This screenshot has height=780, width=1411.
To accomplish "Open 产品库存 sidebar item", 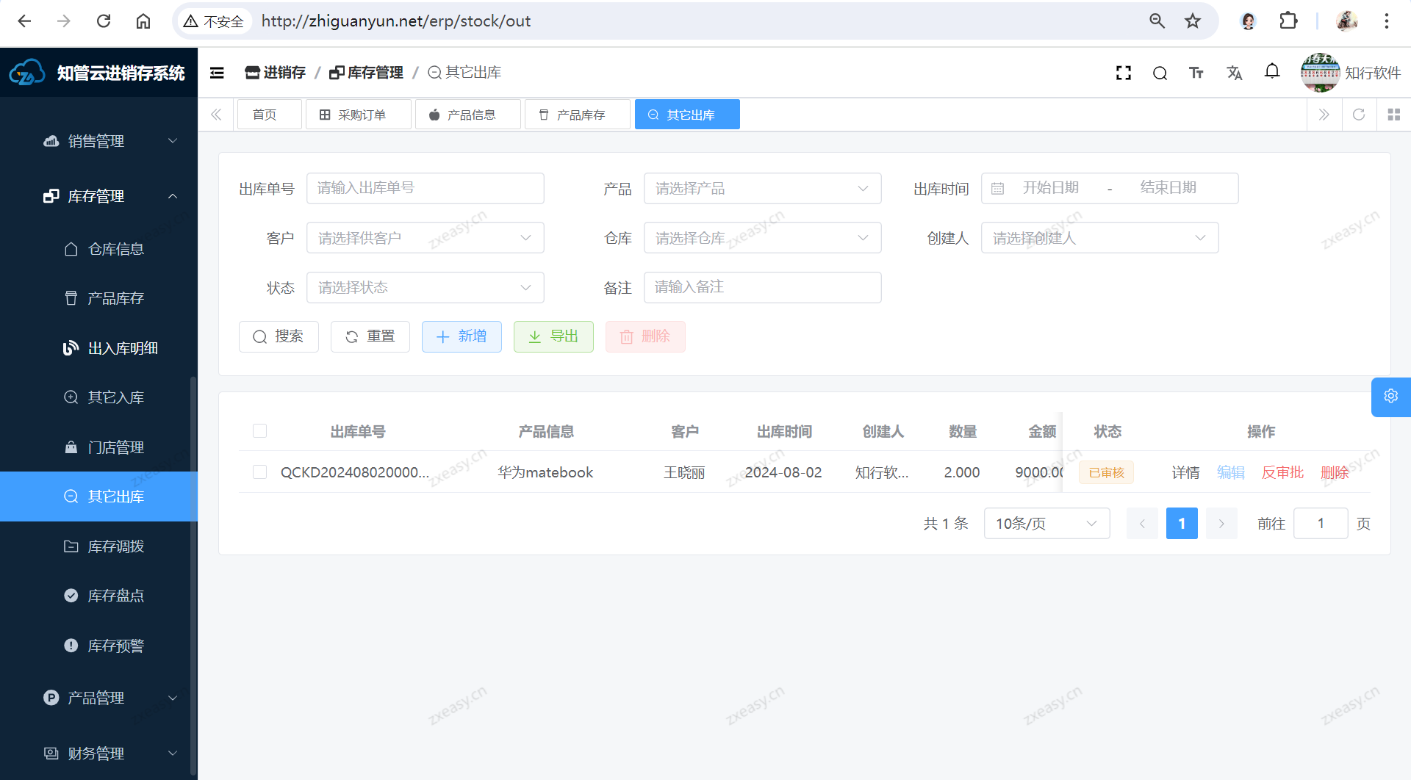I will pos(98,299).
